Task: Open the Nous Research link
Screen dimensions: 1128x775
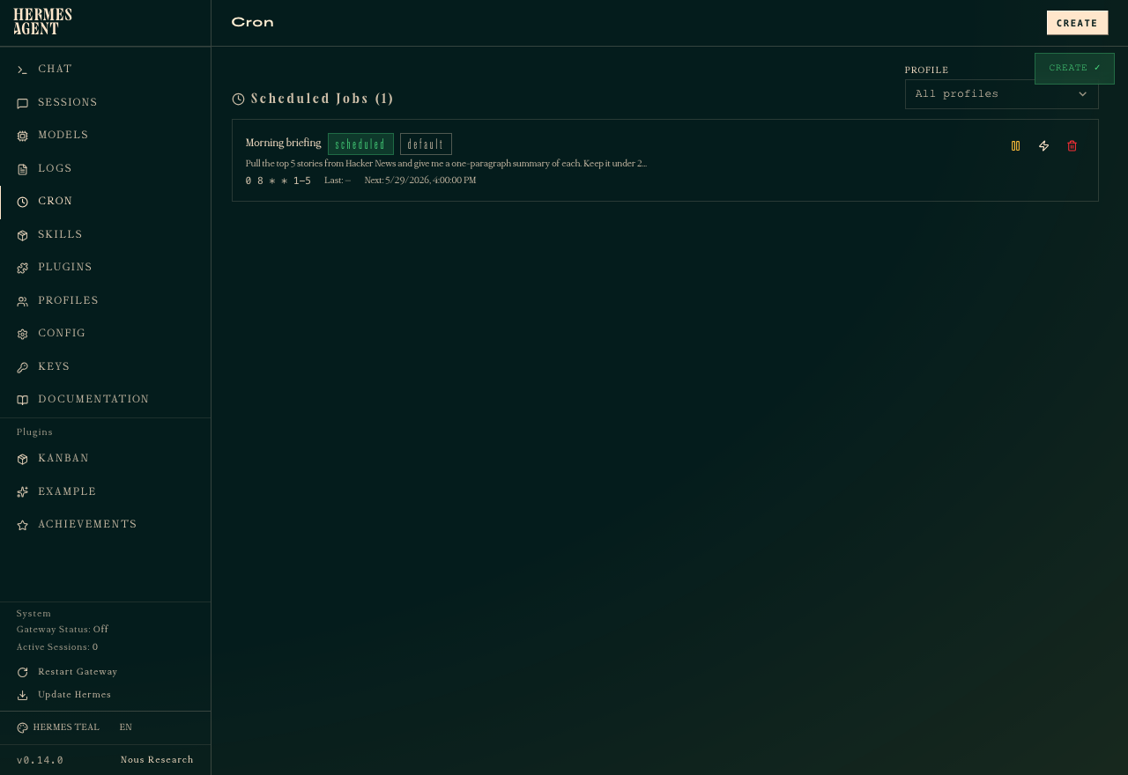Action: pyautogui.click(x=157, y=760)
